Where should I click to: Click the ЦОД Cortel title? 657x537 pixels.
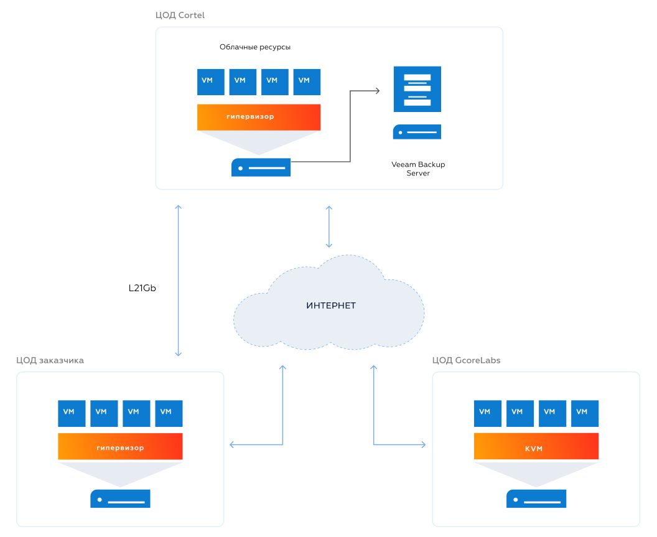coord(180,15)
